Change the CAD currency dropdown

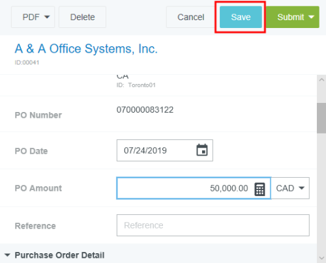click(290, 188)
